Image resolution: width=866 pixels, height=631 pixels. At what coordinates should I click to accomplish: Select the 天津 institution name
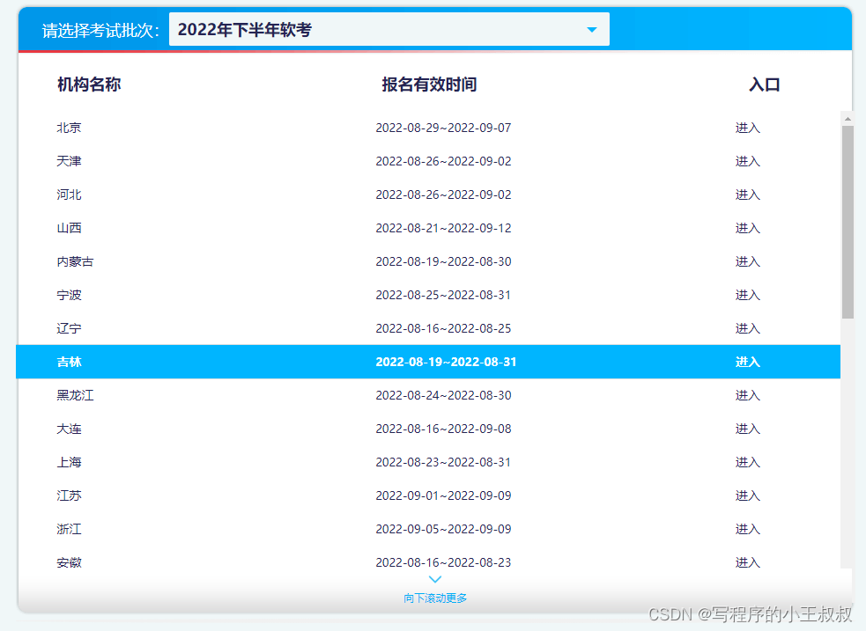coord(69,161)
